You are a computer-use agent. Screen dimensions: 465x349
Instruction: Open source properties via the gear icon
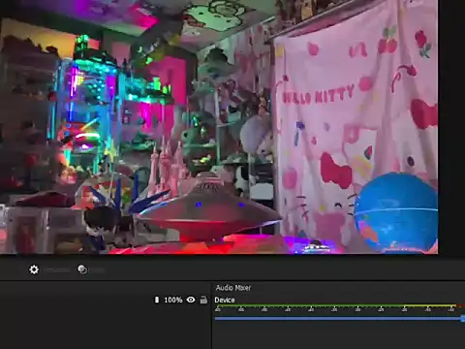pos(34,270)
